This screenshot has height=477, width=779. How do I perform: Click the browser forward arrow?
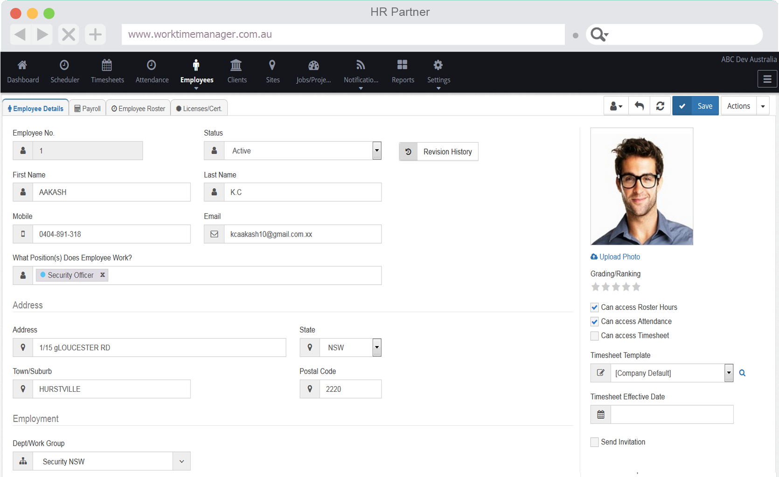(42, 34)
